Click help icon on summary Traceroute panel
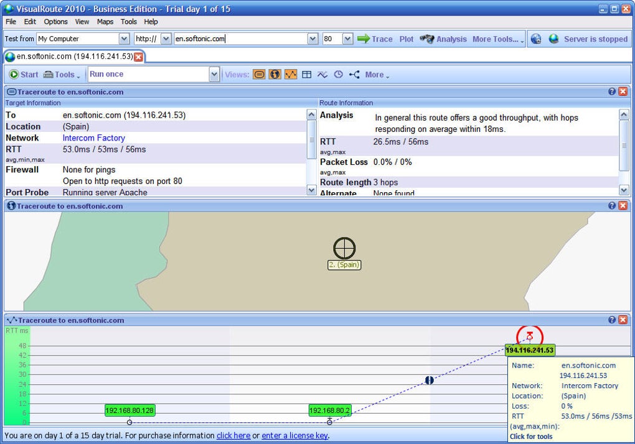Screen dimensions: 635x444 click(x=612, y=92)
